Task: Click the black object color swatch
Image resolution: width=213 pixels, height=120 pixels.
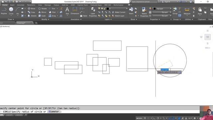Action: (x=154, y=9)
